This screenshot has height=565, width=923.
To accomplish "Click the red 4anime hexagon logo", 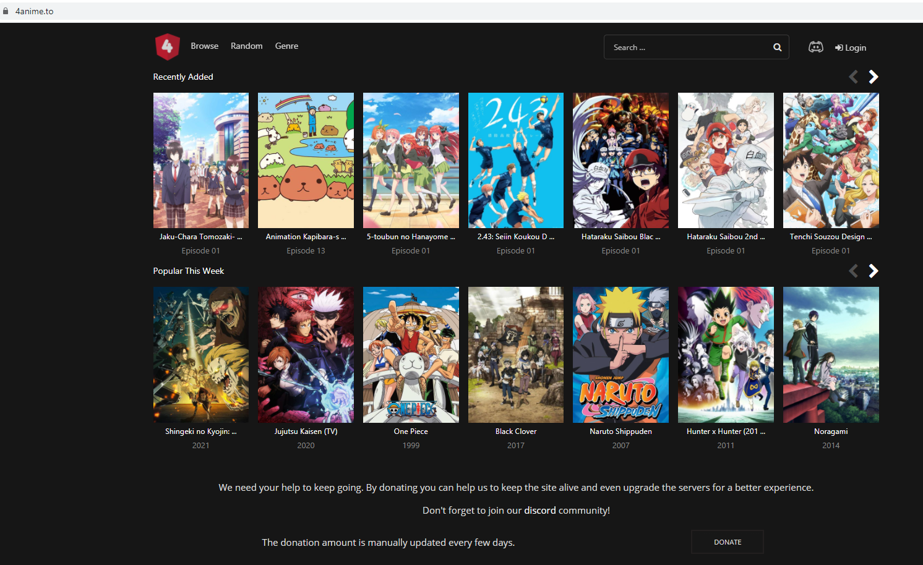I will pyautogui.click(x=167, y=46).
